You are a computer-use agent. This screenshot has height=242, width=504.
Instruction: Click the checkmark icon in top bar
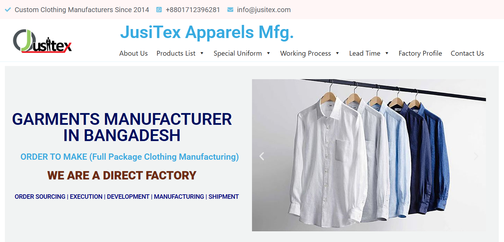[8, 10]
